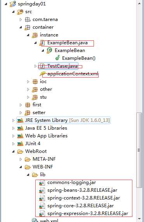144x222 pixels.
Task: Collapse the src folder node
Action: coord(13,12)
